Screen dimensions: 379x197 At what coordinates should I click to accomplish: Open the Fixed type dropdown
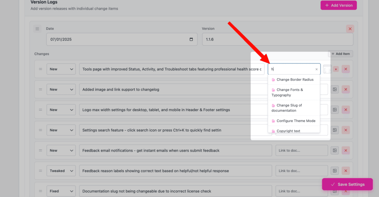pos(61,191)
